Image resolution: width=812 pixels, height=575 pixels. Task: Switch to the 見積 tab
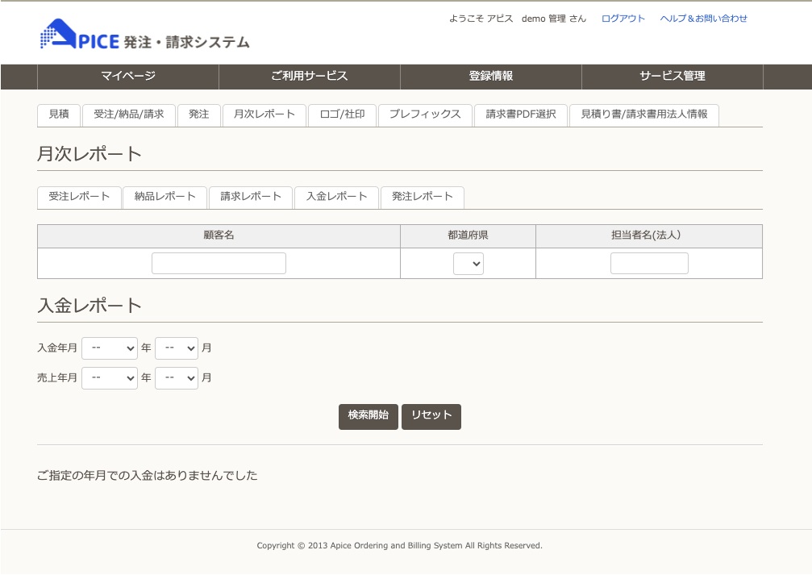[59, 115]
